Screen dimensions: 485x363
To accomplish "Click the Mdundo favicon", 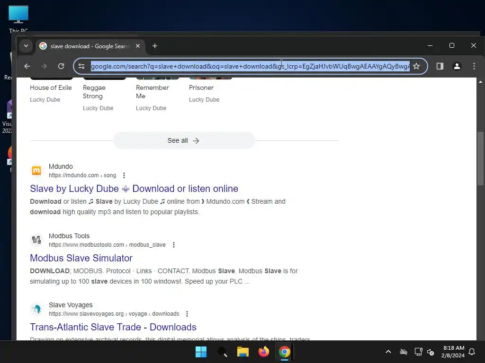I will 36,170.
